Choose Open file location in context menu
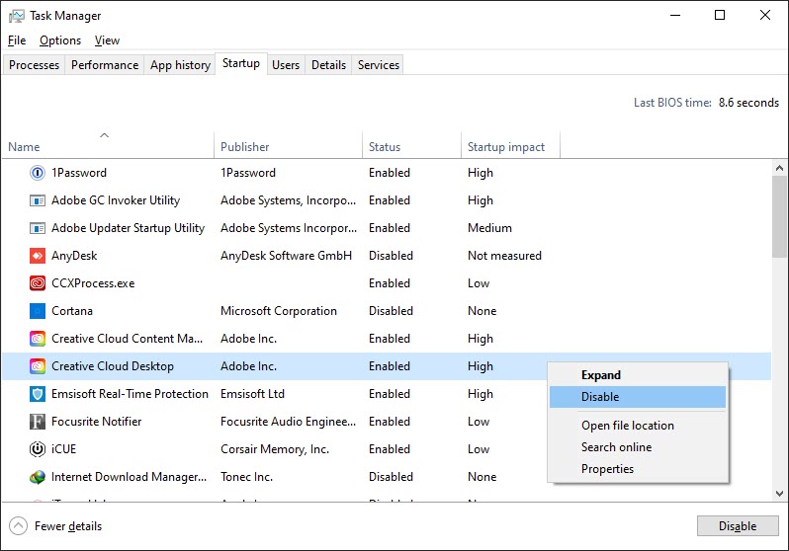This screenshot has width=789, height=551. (x=638, y=426)
